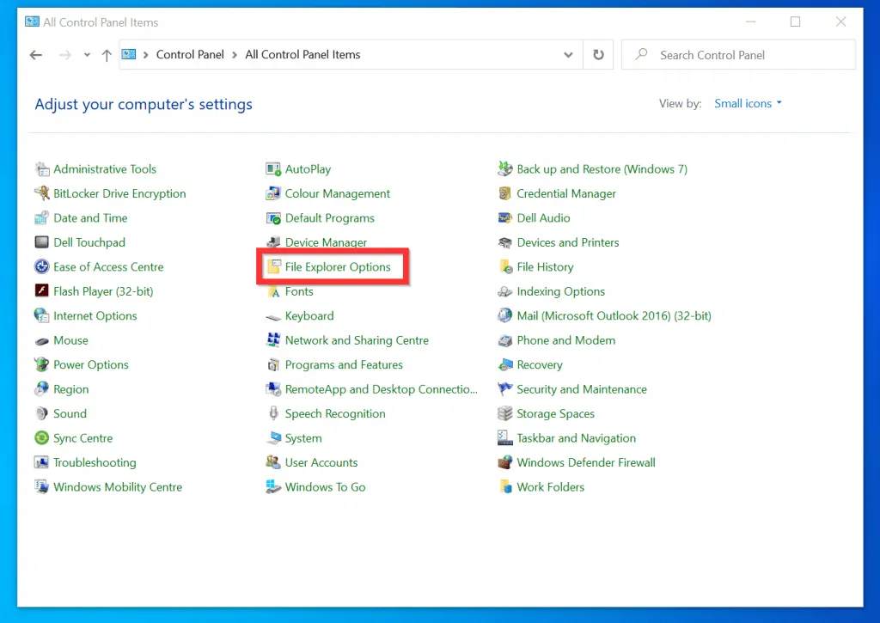Open the Network and Sharing Centre icon

[273, 340]
